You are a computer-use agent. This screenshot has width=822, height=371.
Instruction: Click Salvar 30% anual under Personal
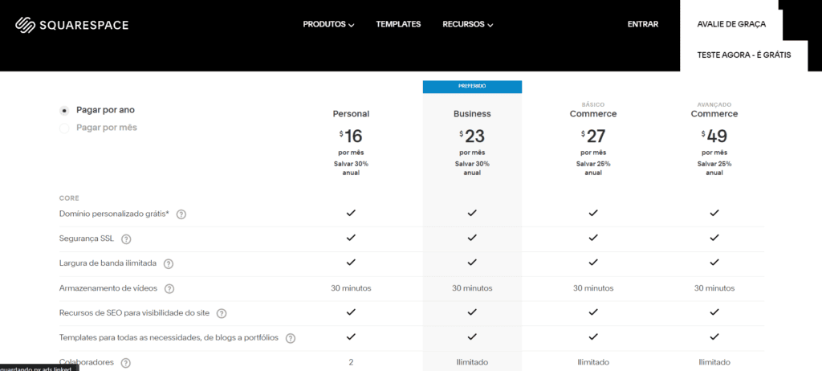tap(351, 168)
